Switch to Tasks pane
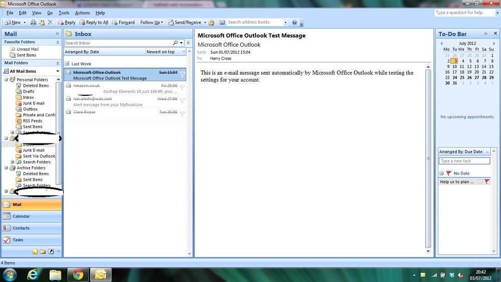 click(x=31, y=240)
